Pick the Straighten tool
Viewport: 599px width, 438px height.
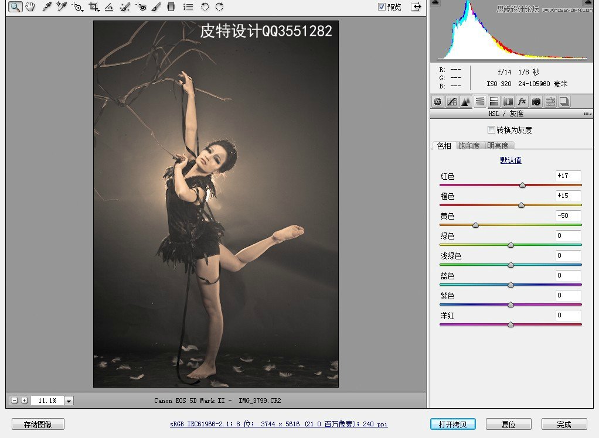(109, 7)
